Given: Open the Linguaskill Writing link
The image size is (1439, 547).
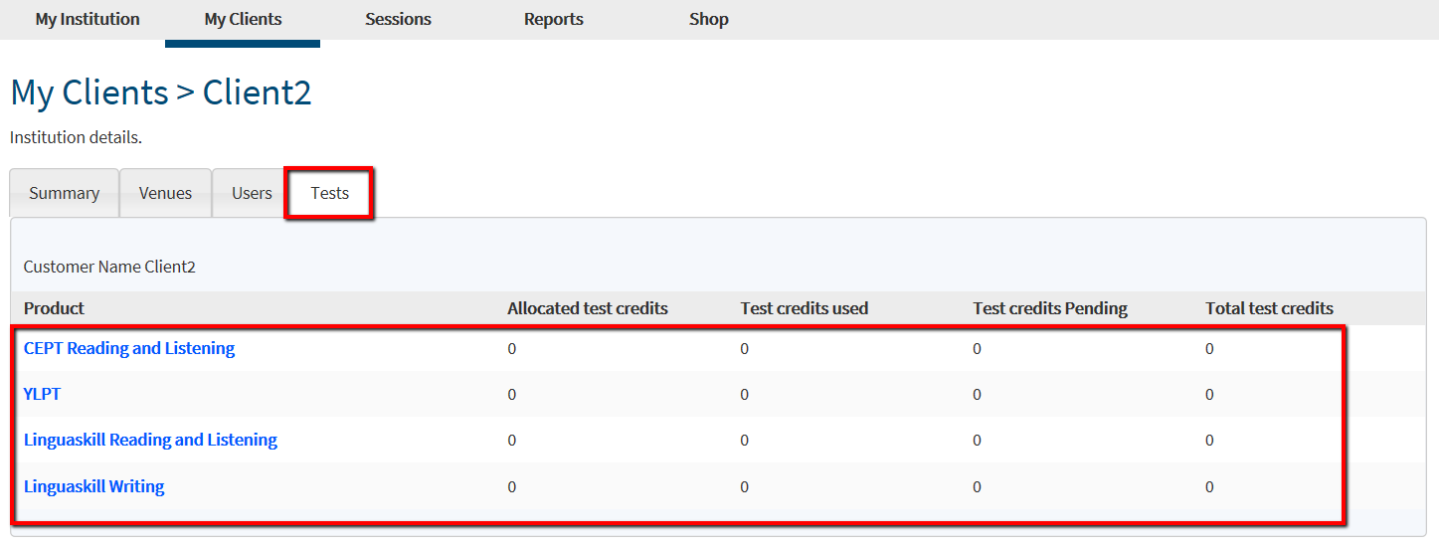Looking at the screenshot, I should [x=94, y=486].
